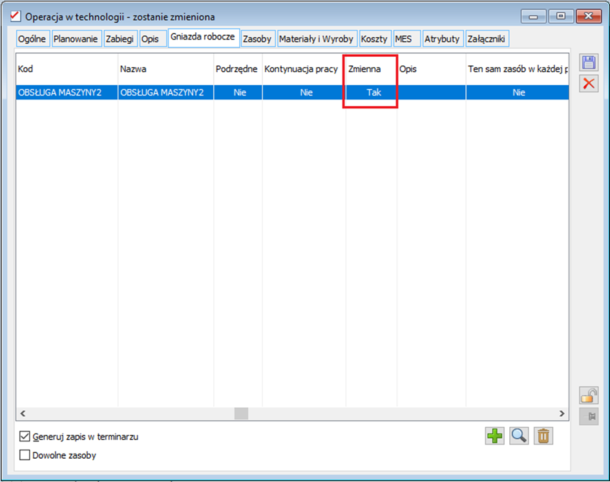Switch to the Materiały i Wyroby tab
The height and width of the screenshot is (482, 610).
(317, 38)
